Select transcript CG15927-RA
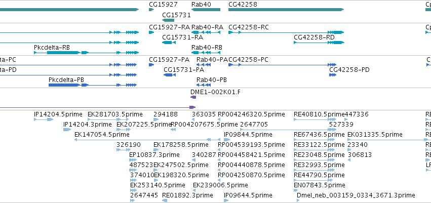 pos(169,27)
